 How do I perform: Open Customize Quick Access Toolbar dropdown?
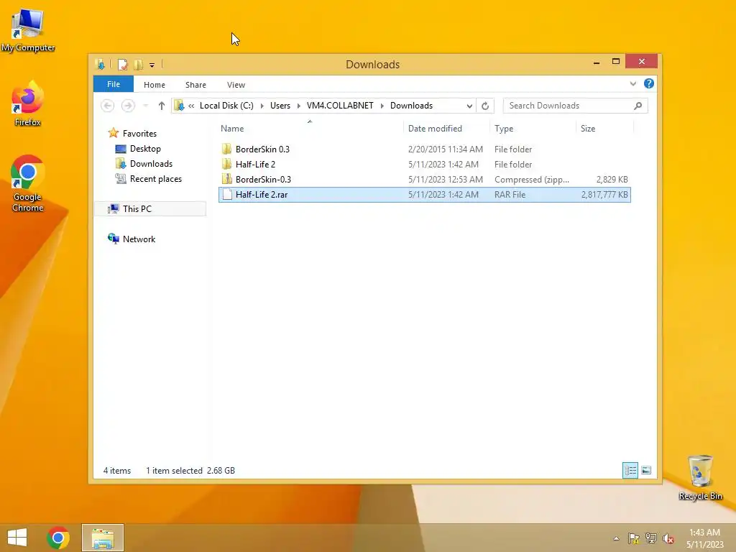(x=152, y=65)
